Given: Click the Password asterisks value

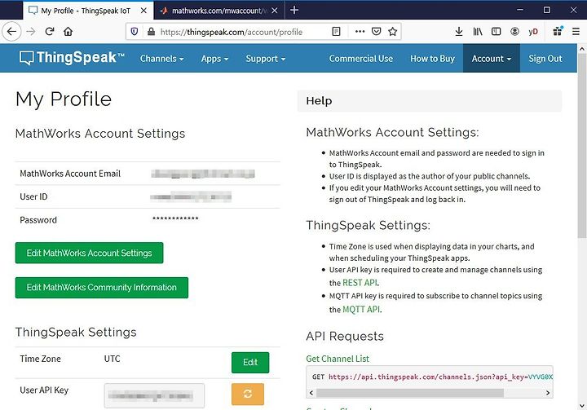Looking at the screenshot, I should (175, 218).
